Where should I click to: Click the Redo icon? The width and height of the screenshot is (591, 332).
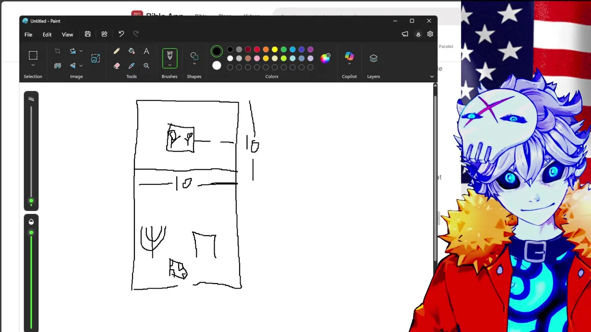136,34
